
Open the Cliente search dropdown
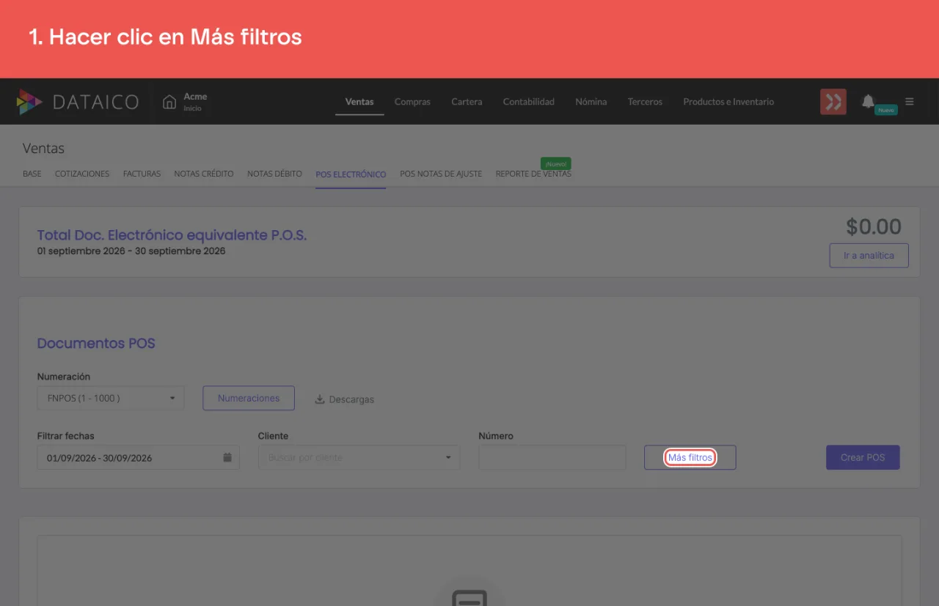click(359, 457)
